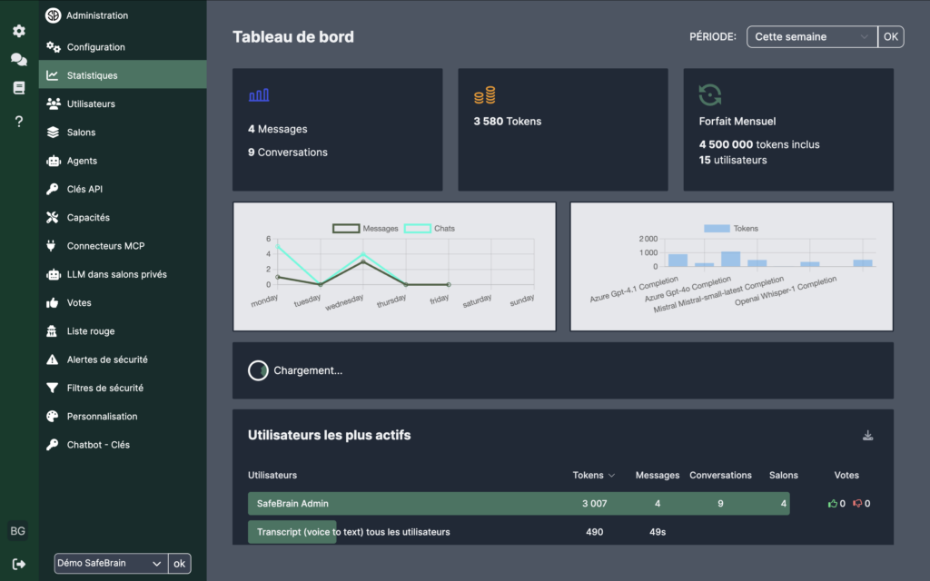Sort table by Tokens column
Image resolution: width=930 pixels, height=581 pixels.
pyautogui.click(x=593, y=475)
